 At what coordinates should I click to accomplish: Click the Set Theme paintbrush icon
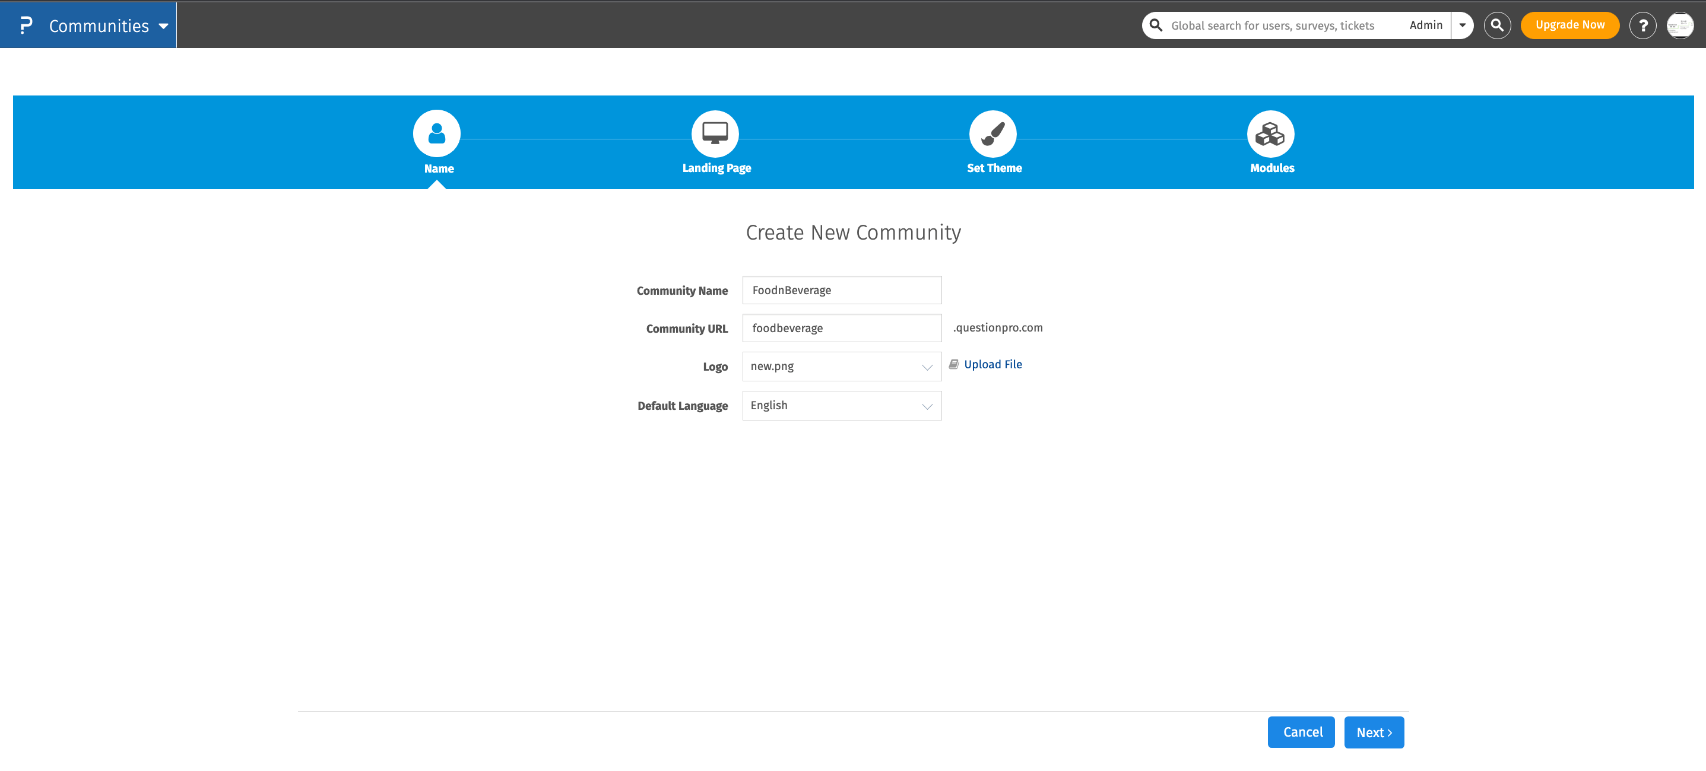click(994, 133)
